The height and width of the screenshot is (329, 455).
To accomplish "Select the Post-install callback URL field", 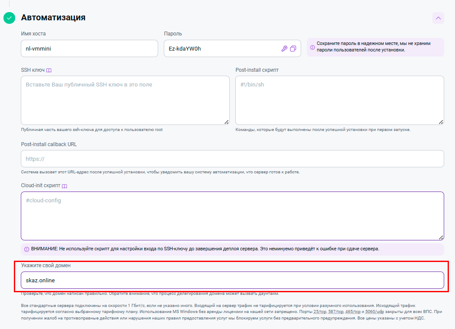I will tap(232, 159).
